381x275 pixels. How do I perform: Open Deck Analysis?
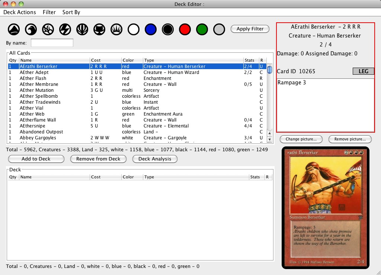click(155, 159)
